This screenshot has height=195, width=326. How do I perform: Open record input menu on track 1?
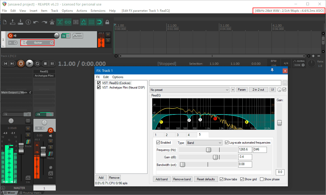pyautogui.click(x=13, y=42)
